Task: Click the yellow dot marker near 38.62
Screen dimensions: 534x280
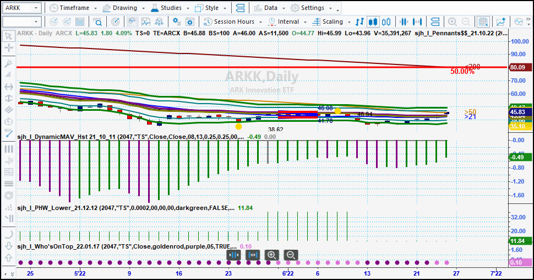Action: tap(238, 127)
